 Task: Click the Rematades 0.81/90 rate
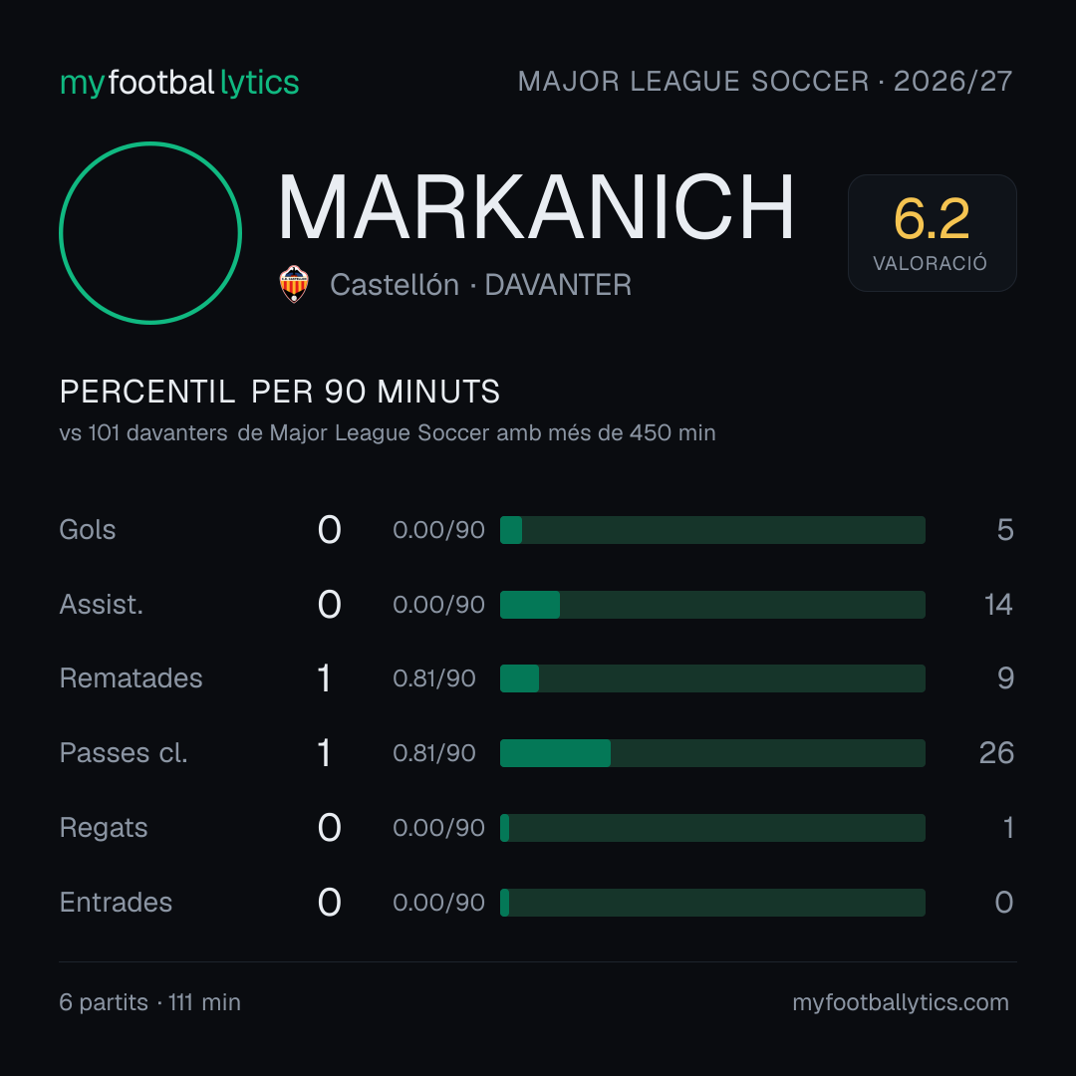(434, 678)
